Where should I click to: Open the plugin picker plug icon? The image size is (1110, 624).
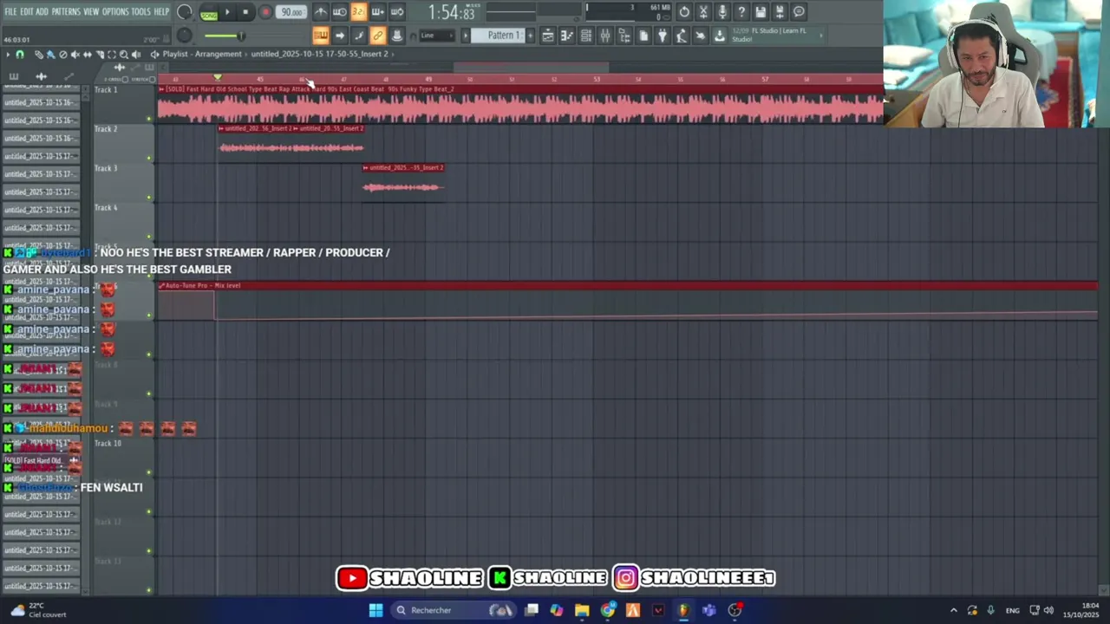[663, 36]
